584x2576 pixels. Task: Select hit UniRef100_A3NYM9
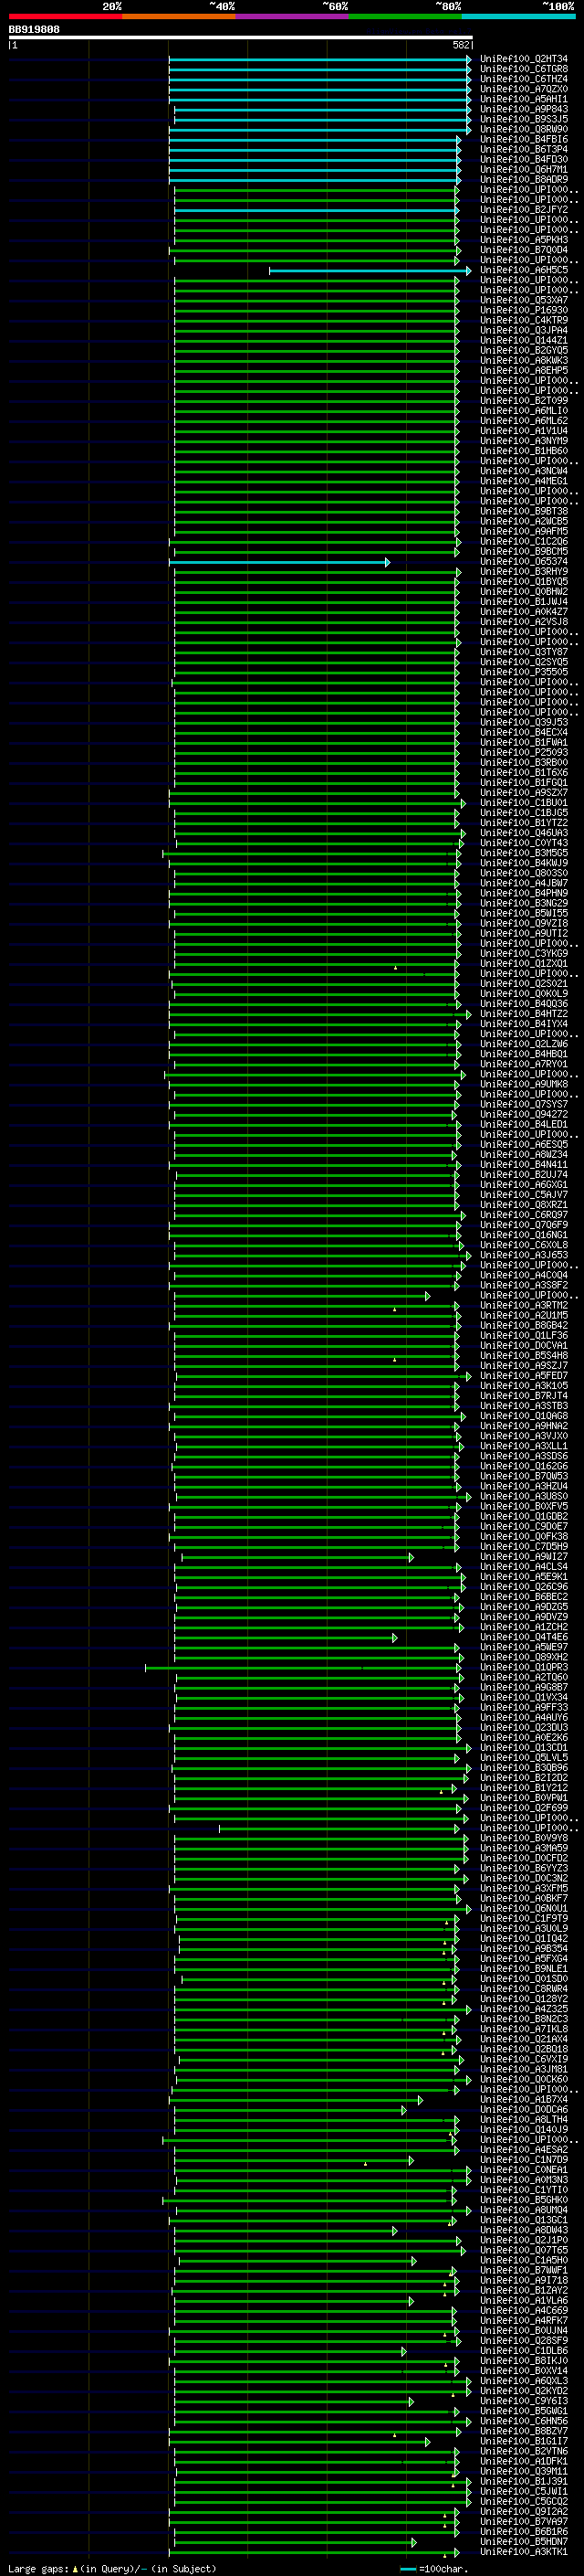524,441
